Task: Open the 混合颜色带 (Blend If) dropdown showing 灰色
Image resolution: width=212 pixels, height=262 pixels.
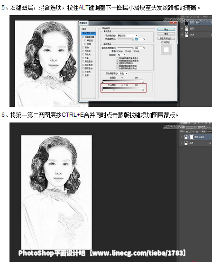Action: 123,73
